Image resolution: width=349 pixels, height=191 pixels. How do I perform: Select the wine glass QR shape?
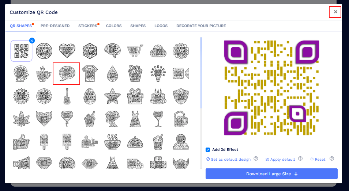pyautogui.click(x=158, y=119)
